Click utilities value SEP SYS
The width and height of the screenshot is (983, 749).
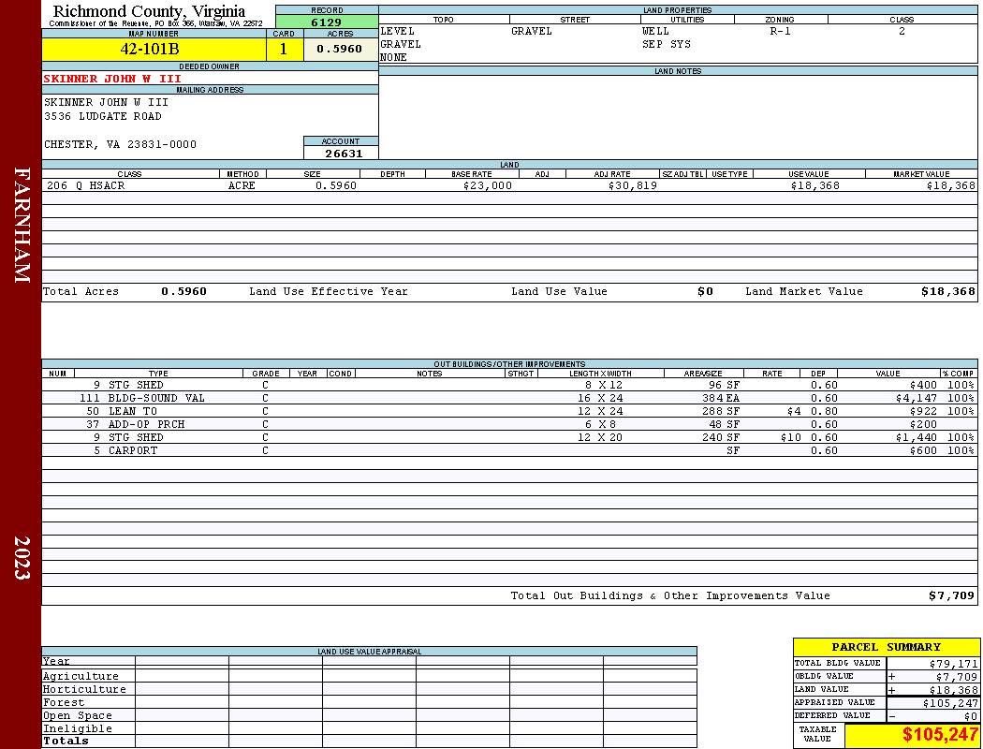667,45
